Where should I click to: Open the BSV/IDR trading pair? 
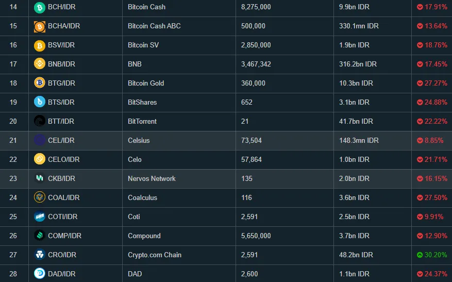click(61, 45)
